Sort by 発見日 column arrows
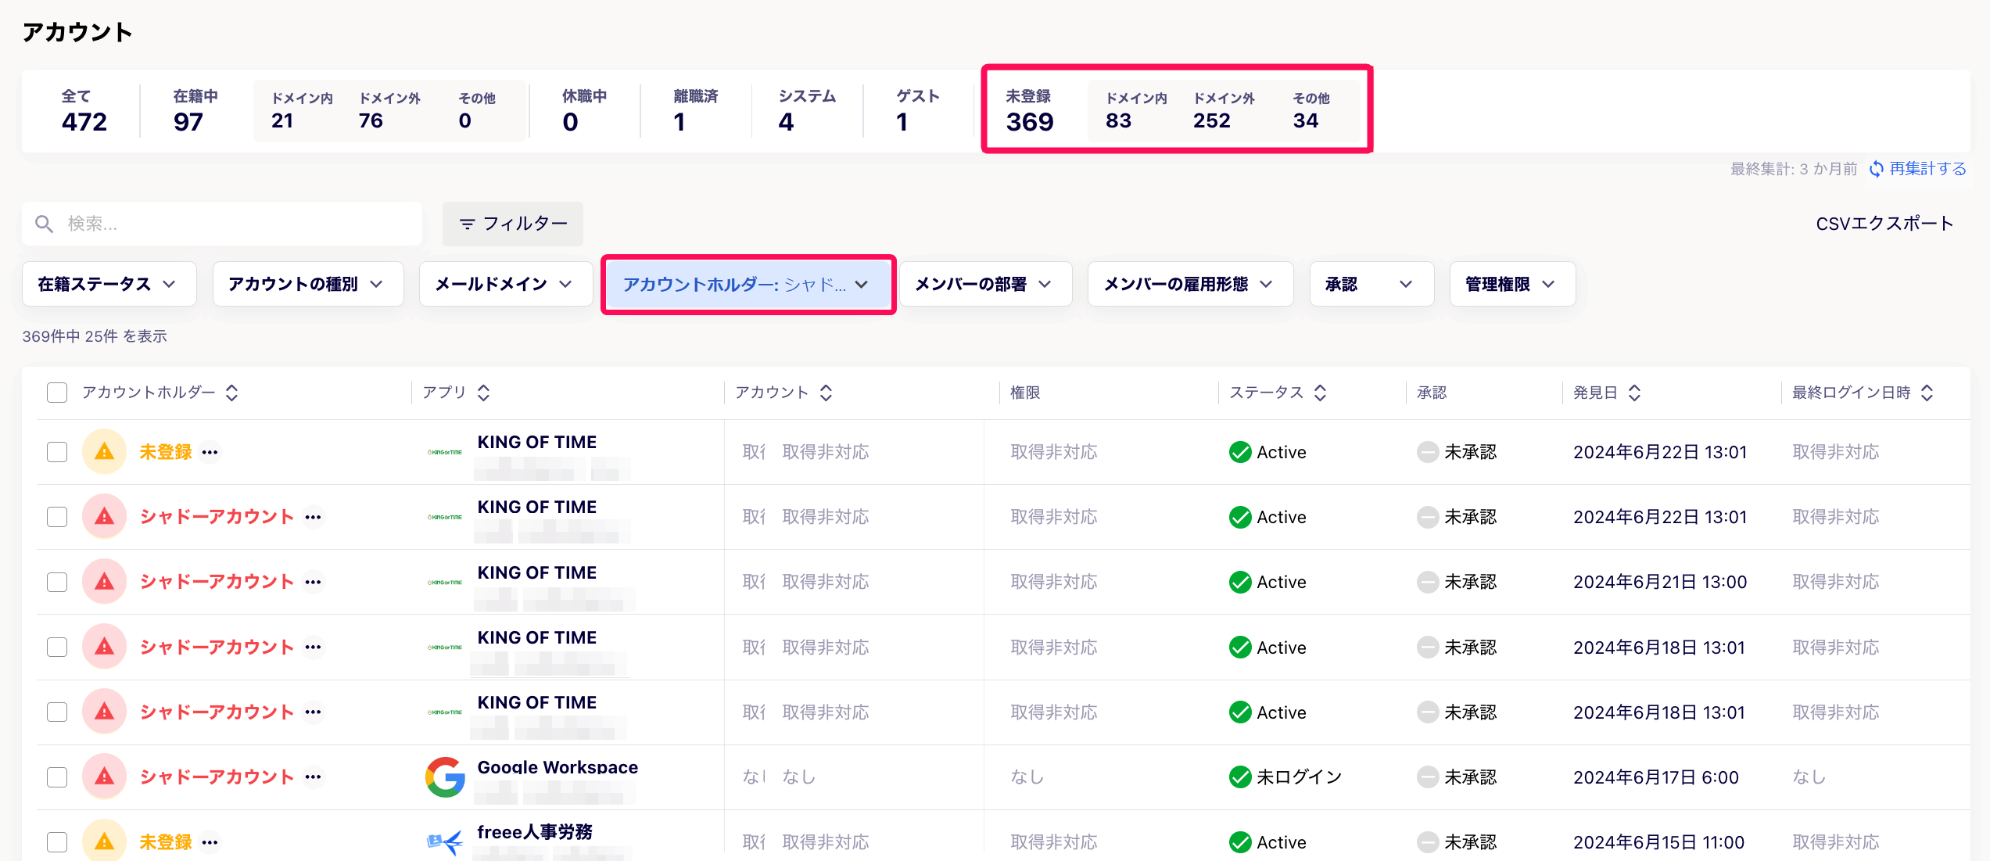This screenshot has height=861, width=1990. pos(1634,393)
